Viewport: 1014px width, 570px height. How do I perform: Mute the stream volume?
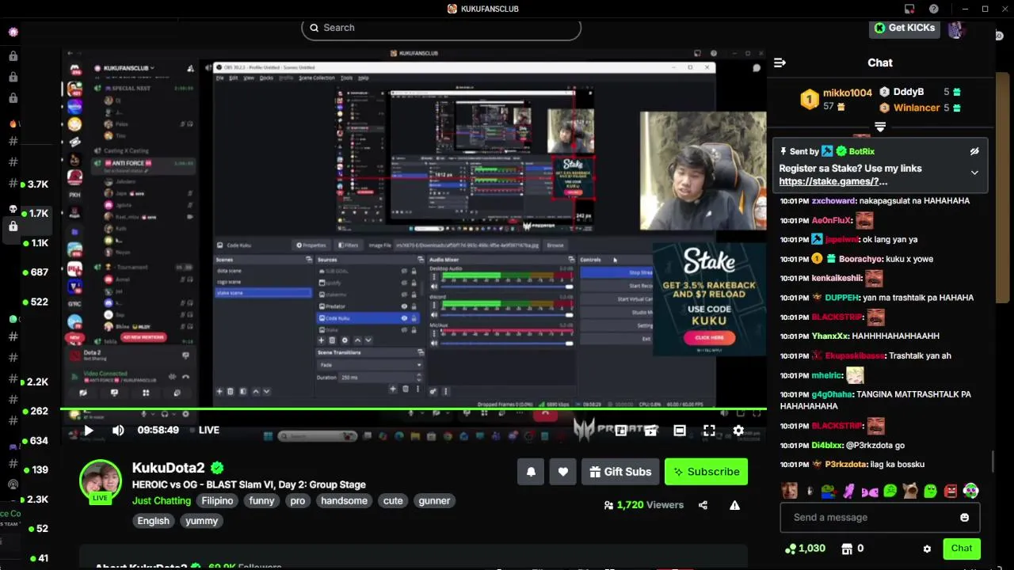[x=118, y=431]
